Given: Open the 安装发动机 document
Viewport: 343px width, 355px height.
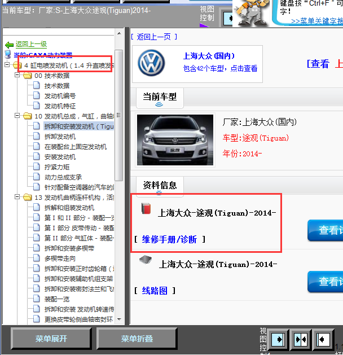Looking at the screenshot, I should tap(60, 157).
